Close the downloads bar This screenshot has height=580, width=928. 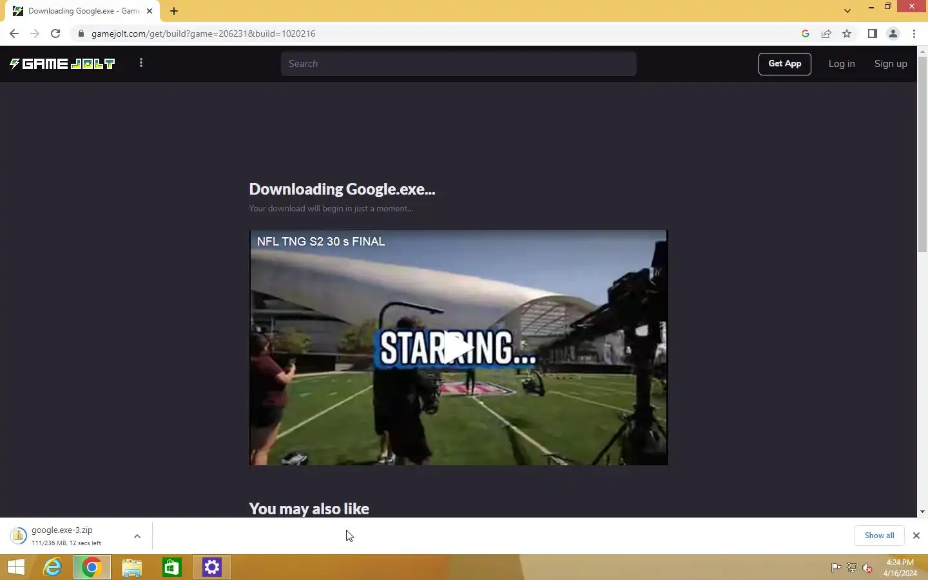click(x=916, y=536)
